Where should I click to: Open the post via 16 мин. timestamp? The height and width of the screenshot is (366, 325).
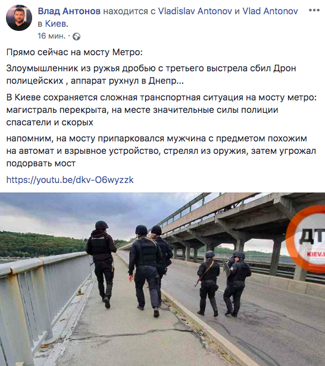point(51,36)
